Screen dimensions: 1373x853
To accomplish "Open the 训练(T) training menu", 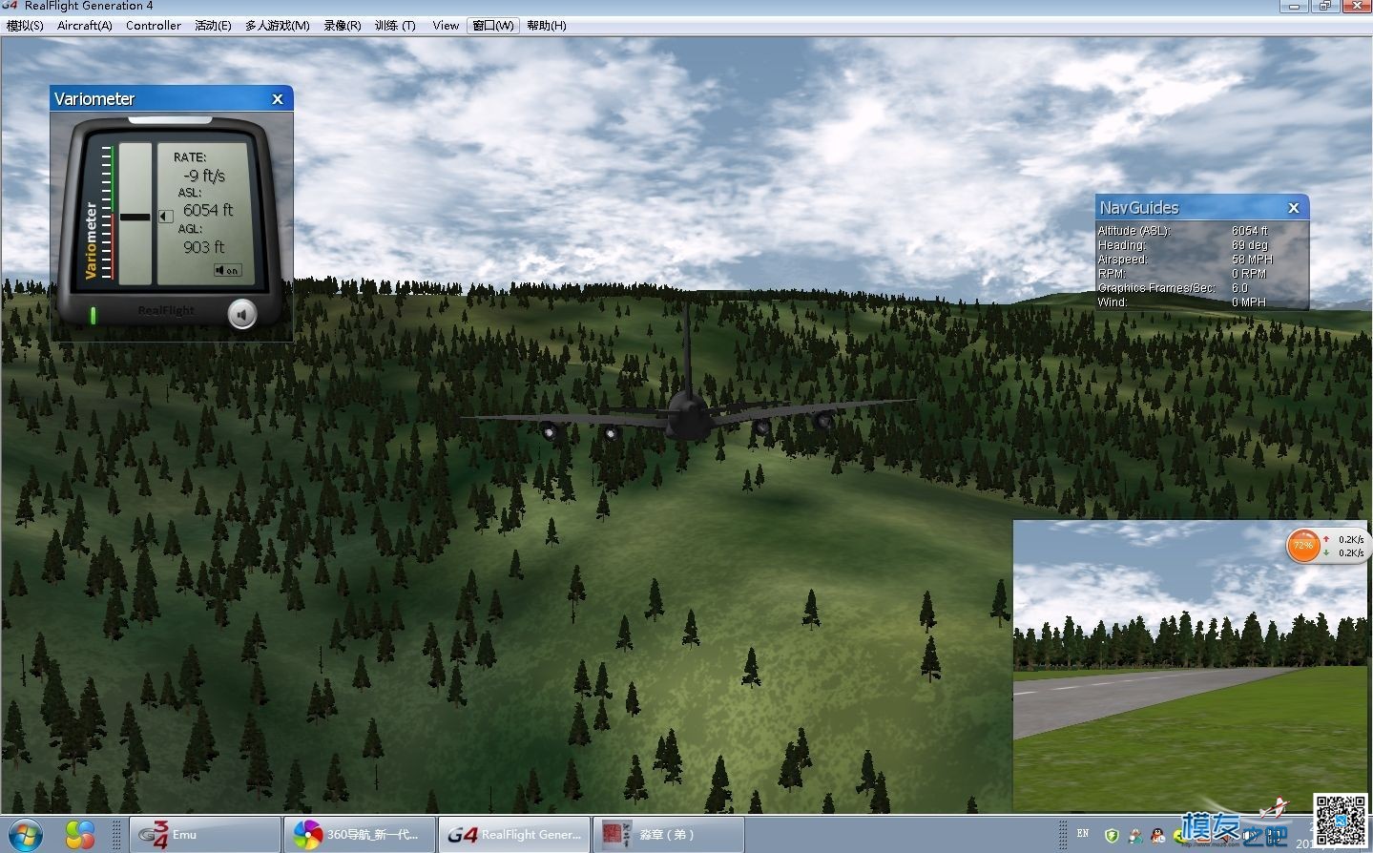I will pos(394,26).
